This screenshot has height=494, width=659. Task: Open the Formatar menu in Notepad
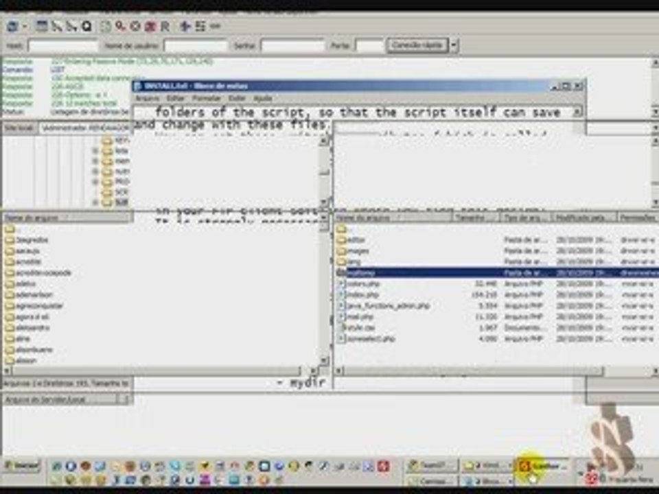pos(207,98)
